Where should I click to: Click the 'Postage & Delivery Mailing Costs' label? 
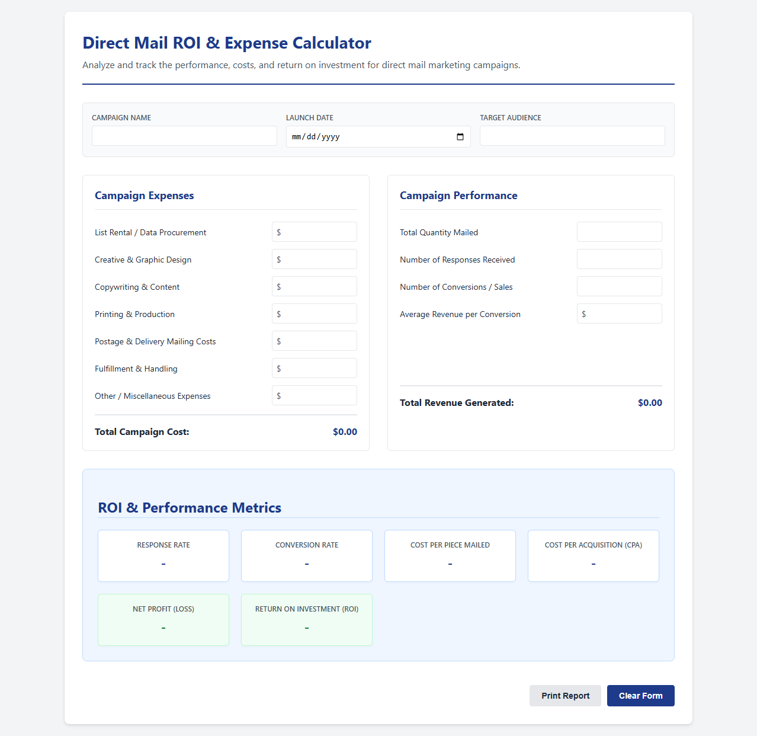point(155,341)
